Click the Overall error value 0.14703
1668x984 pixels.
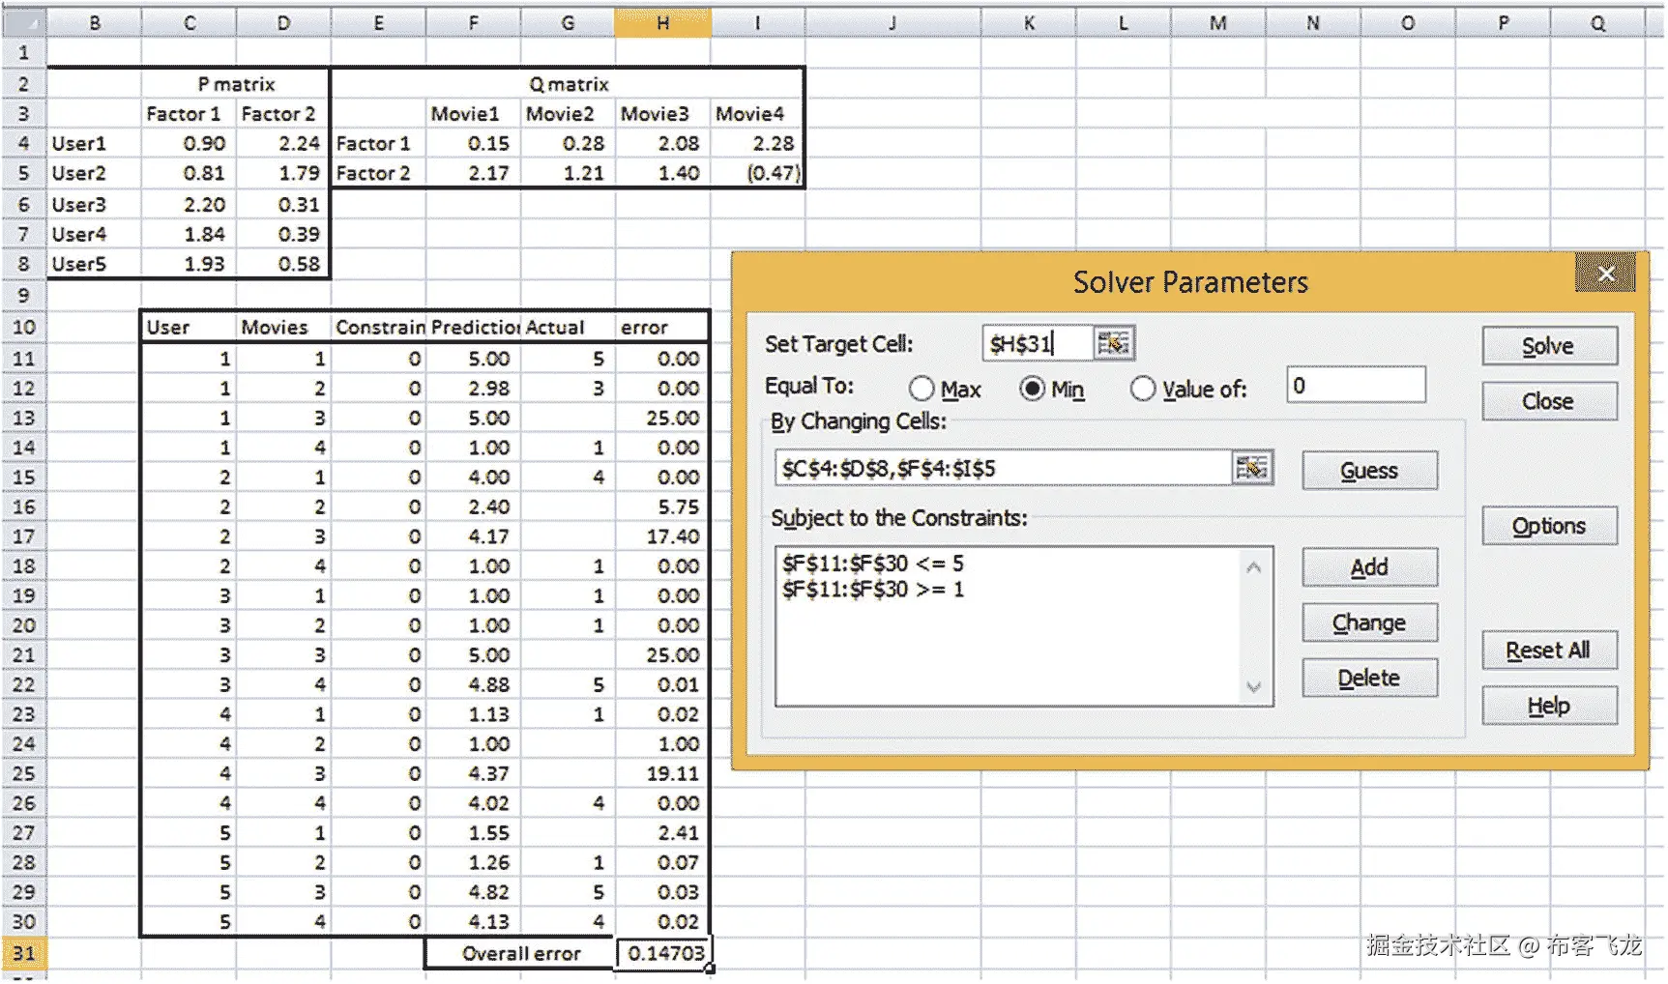tap(663, 953)
